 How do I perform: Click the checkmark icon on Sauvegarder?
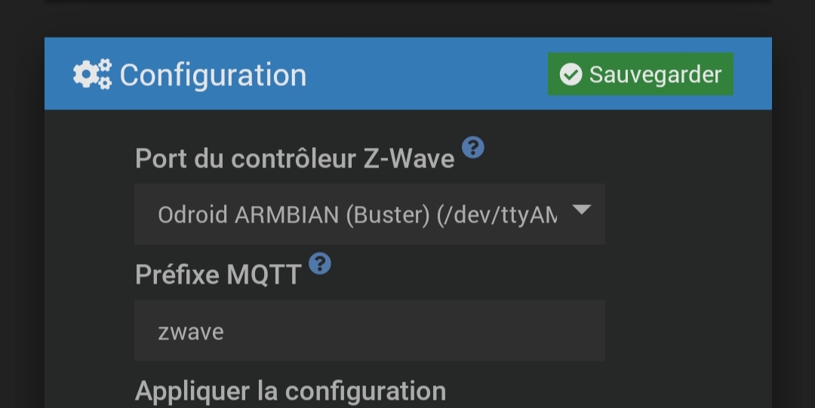(570, 75)
